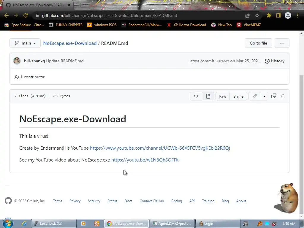Open the EndermanCH/Malw... bookmark
This screenshot has width=304, height=228.
click(x=142, y=25)
